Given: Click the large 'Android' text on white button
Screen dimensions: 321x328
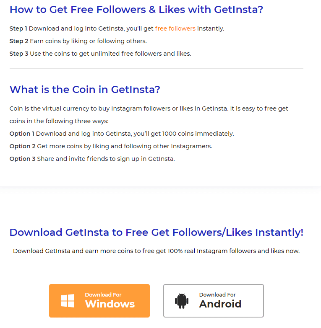Looking at the screenshot, I should pos(220,304).
